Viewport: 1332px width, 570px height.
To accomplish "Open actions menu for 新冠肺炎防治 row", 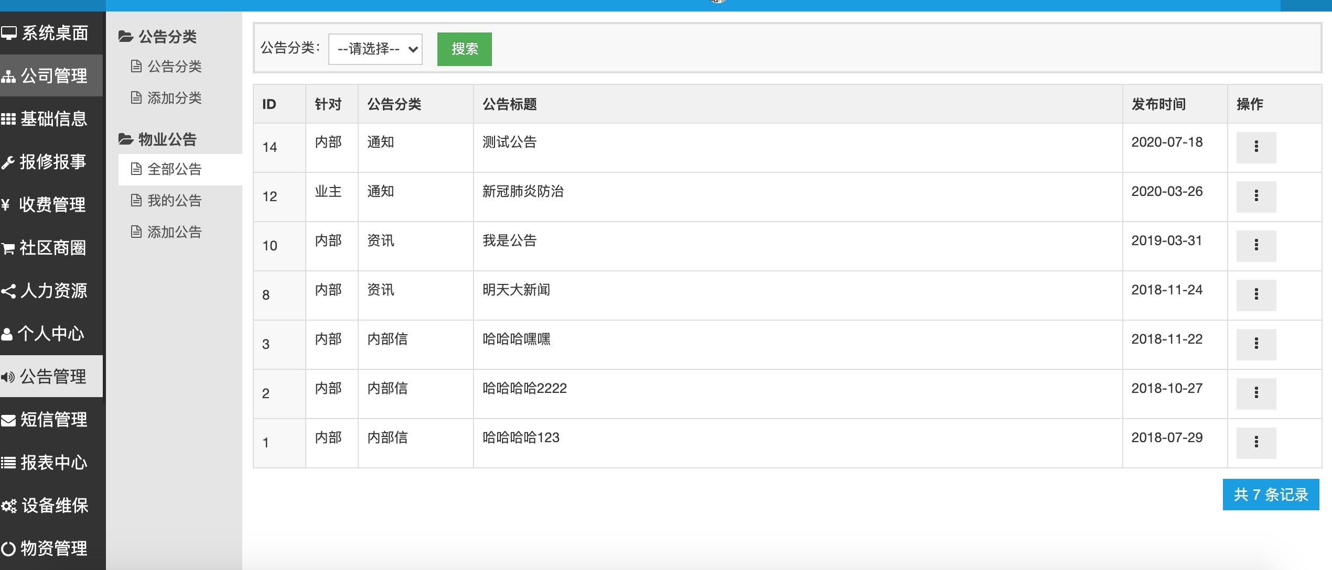I will (1256, 196).
